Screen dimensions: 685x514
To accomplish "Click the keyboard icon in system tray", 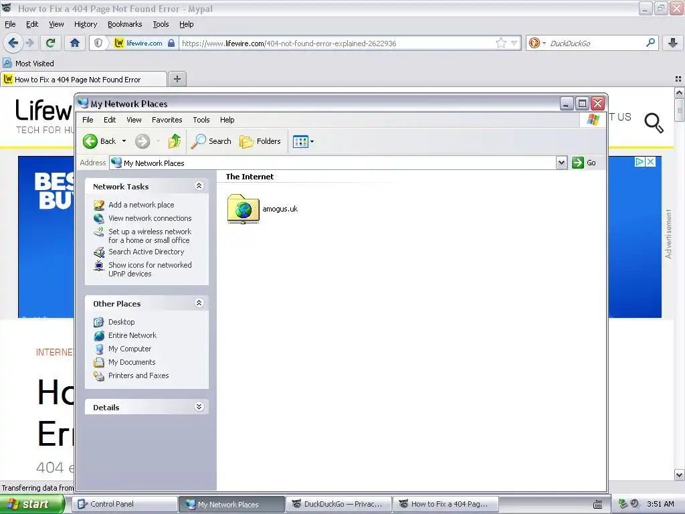I will click(597, 505).
